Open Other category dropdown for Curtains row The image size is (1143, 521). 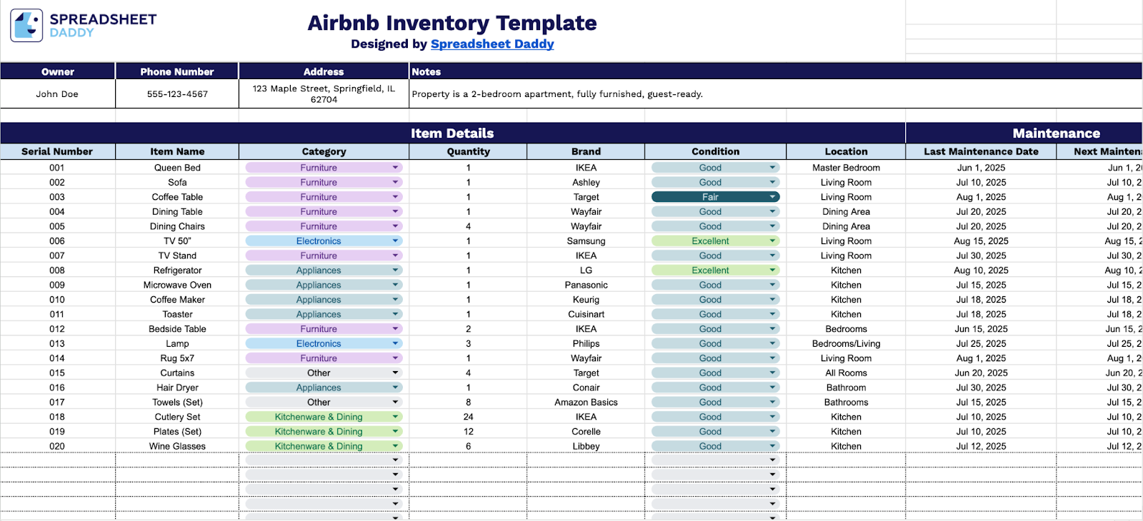tap(395, 373)
